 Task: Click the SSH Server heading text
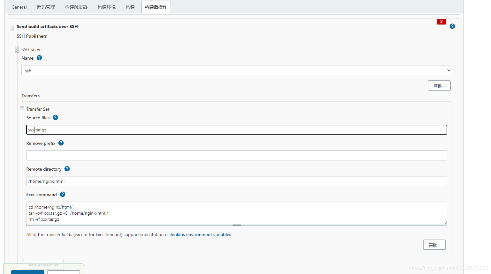pyautogui.click(x=32, y=49)
